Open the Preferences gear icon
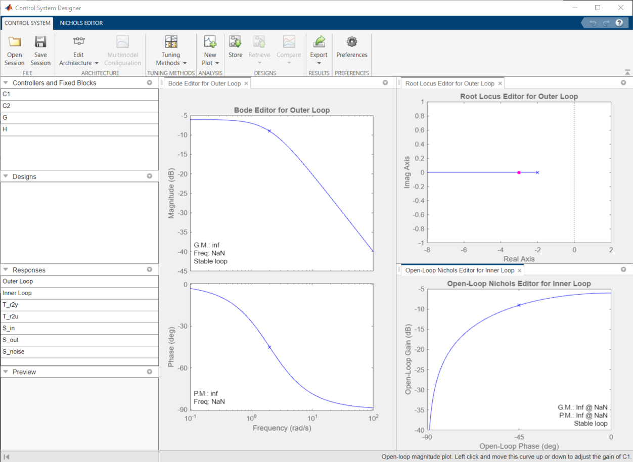 click(x=352, y=42)
